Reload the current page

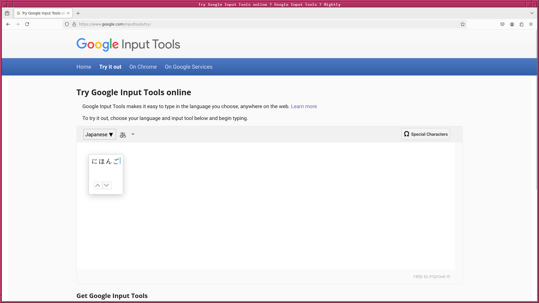[x=27, y=24]
